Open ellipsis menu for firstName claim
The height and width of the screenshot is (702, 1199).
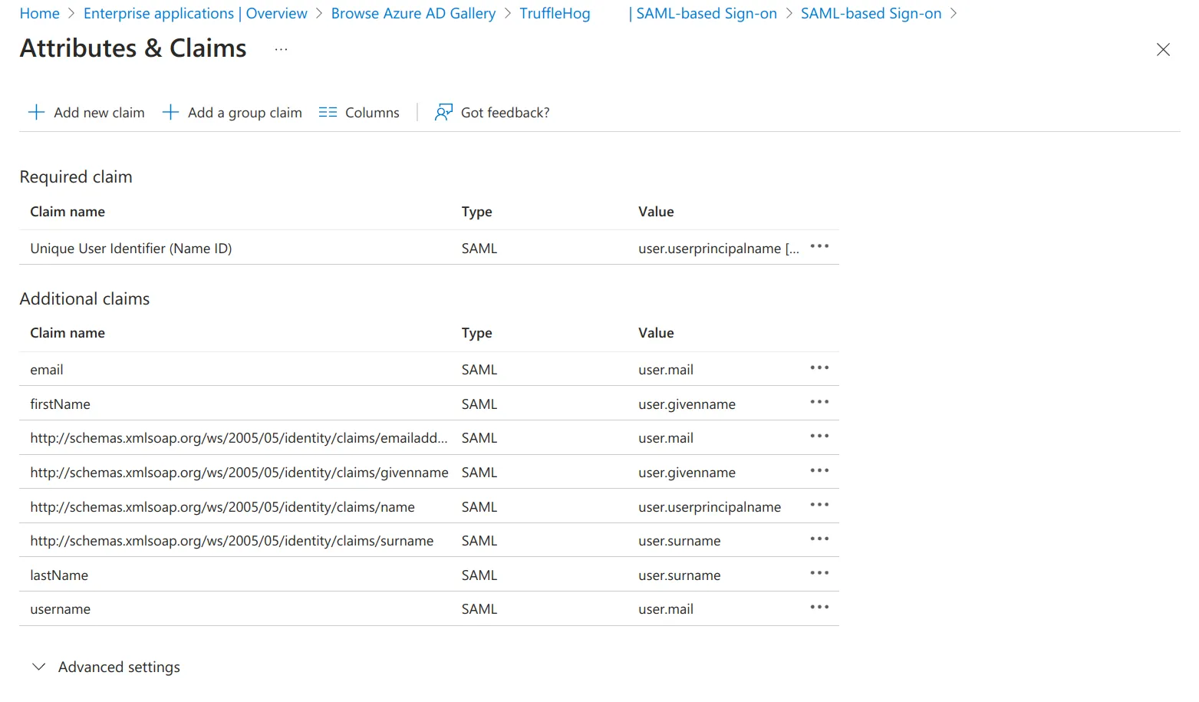pos(819,402)
